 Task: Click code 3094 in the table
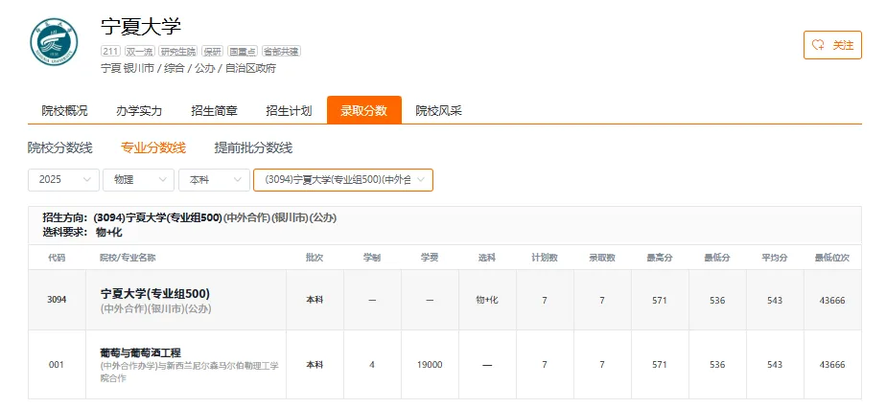pos(57,300)
